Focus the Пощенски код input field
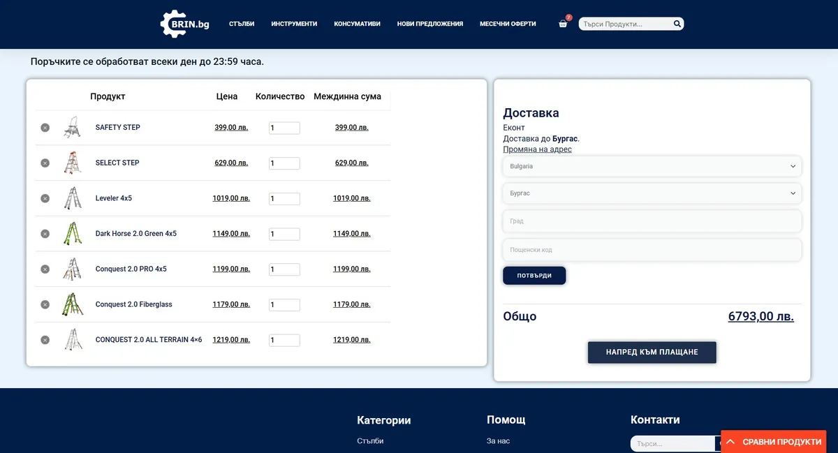The image size is (838, 453). pos(652,250)
